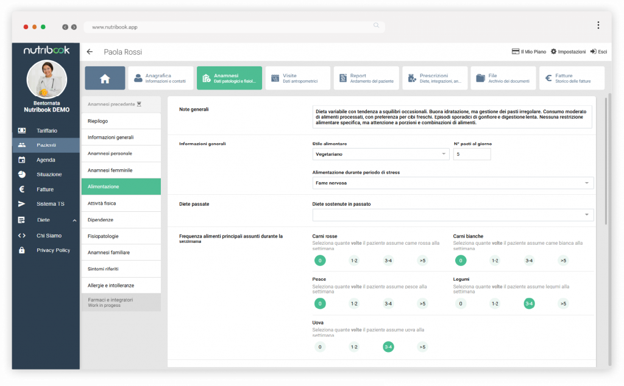Click the Esci logout icon
The height and width of the screenshot is (386, 624).
[x=593, y=52]
